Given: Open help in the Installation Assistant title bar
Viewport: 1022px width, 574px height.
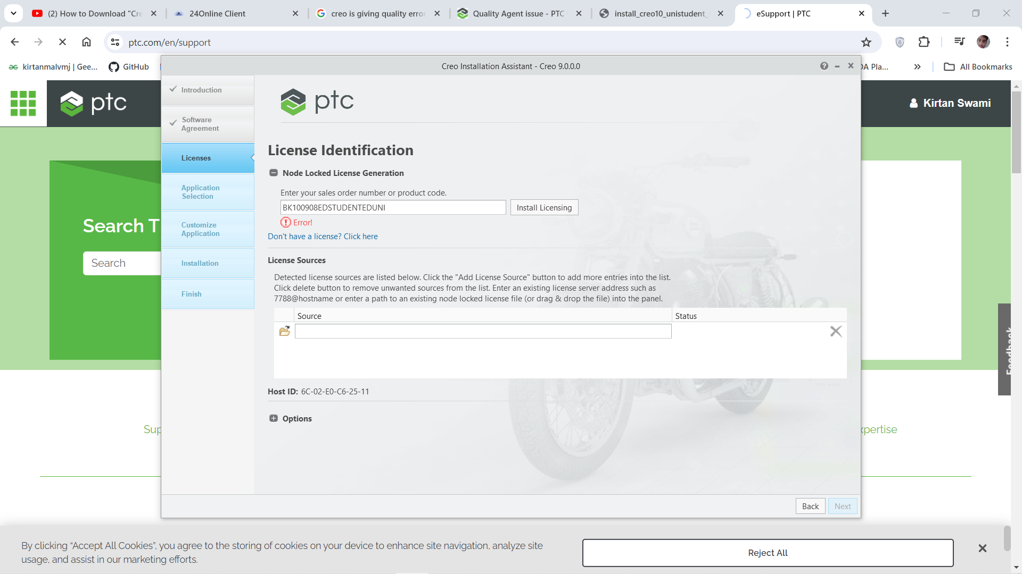Looking at the screenshot, I should coord(825,66).
